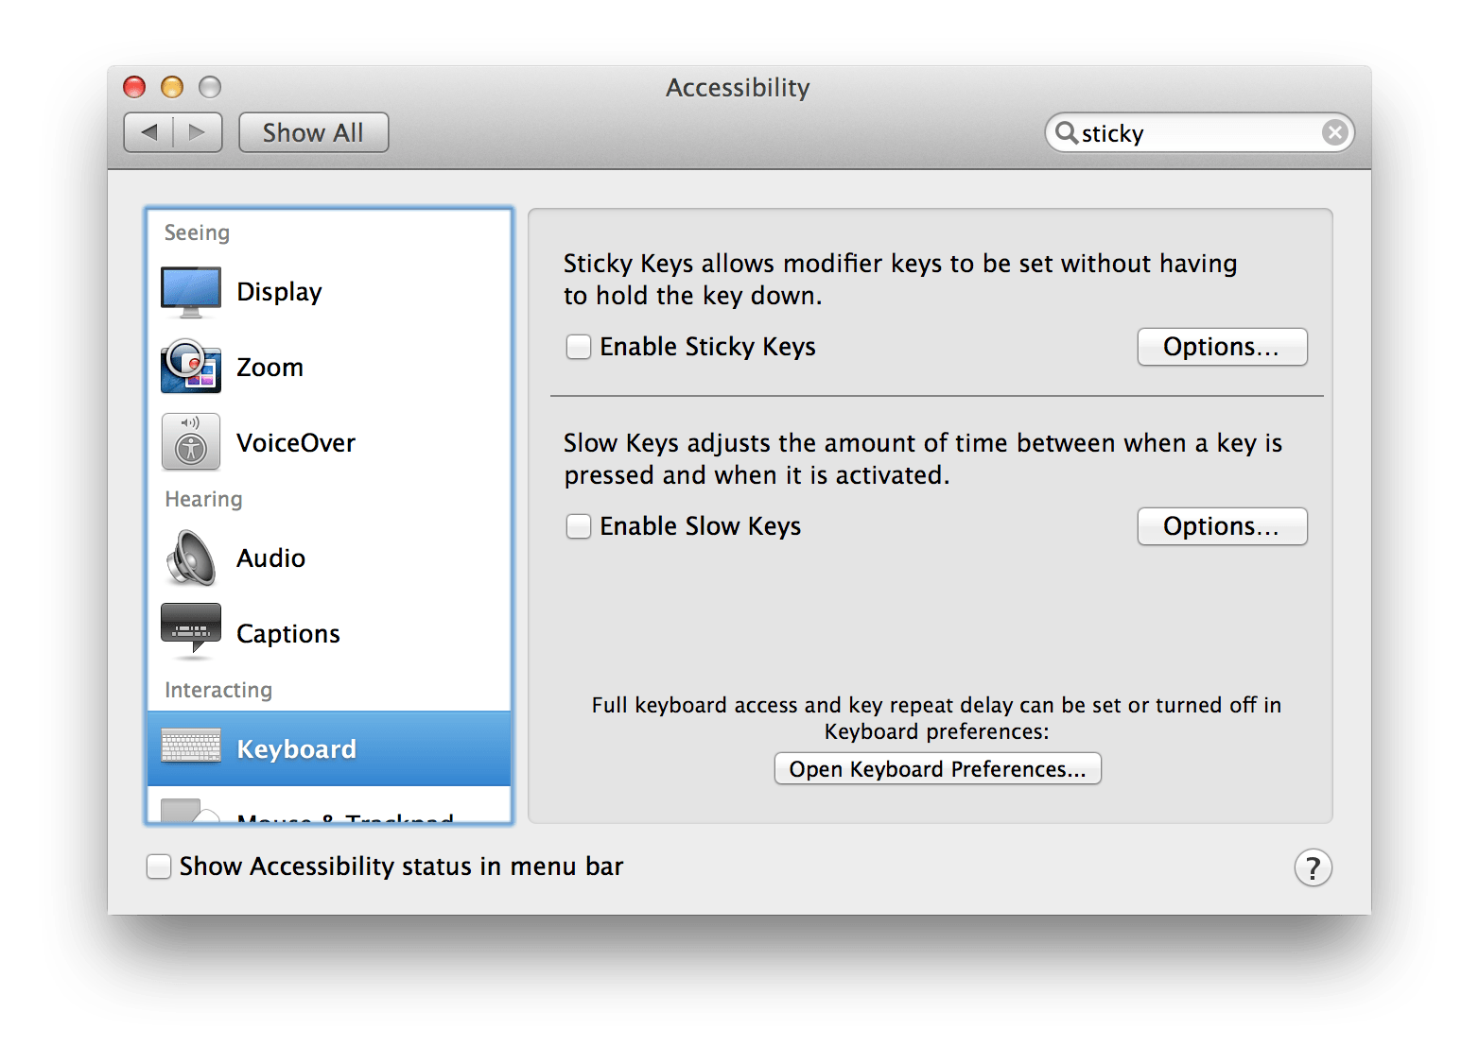Click the Keyboard icon in the sidebar
The width and height of the screenshot is (1479, 1064).
(190, 747)
